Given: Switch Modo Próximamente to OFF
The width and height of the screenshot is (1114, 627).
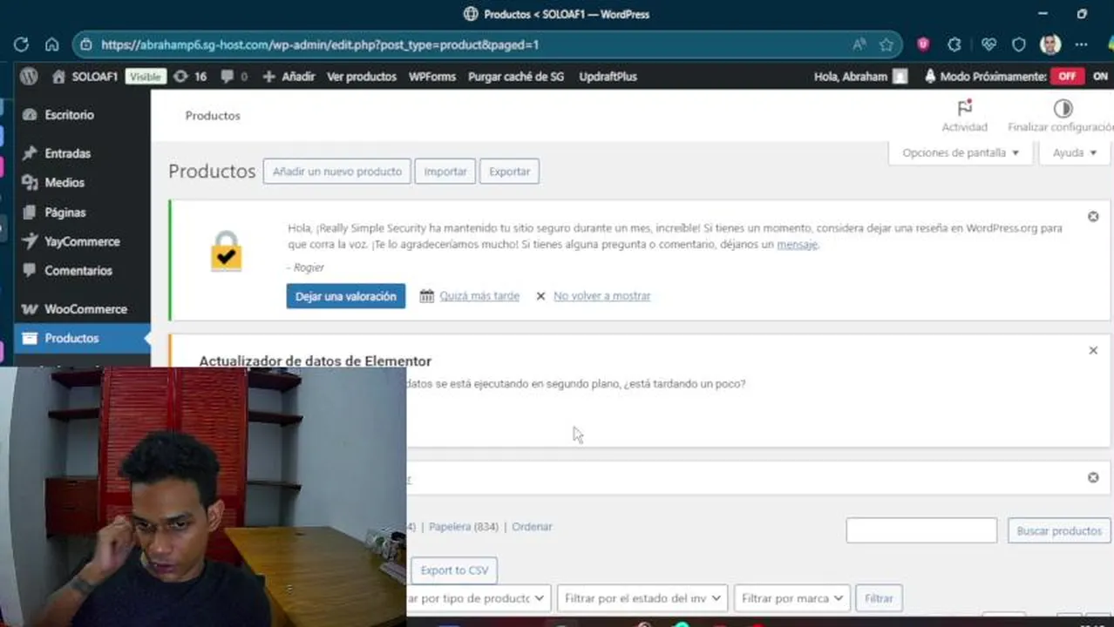Looking at the screenshot, I should click(x=1067, y=77).
